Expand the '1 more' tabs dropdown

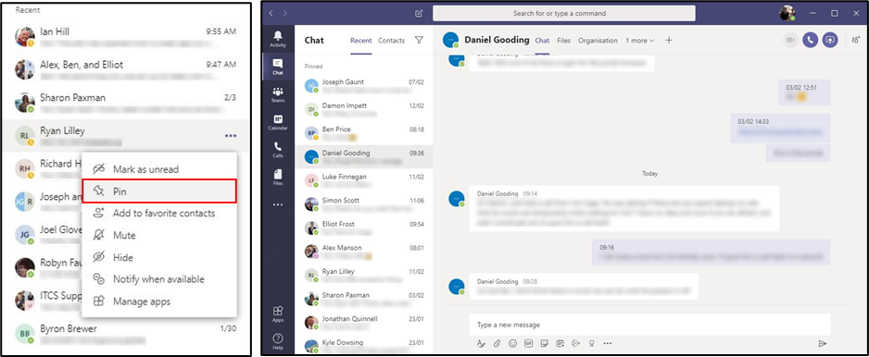coord(640,41)
